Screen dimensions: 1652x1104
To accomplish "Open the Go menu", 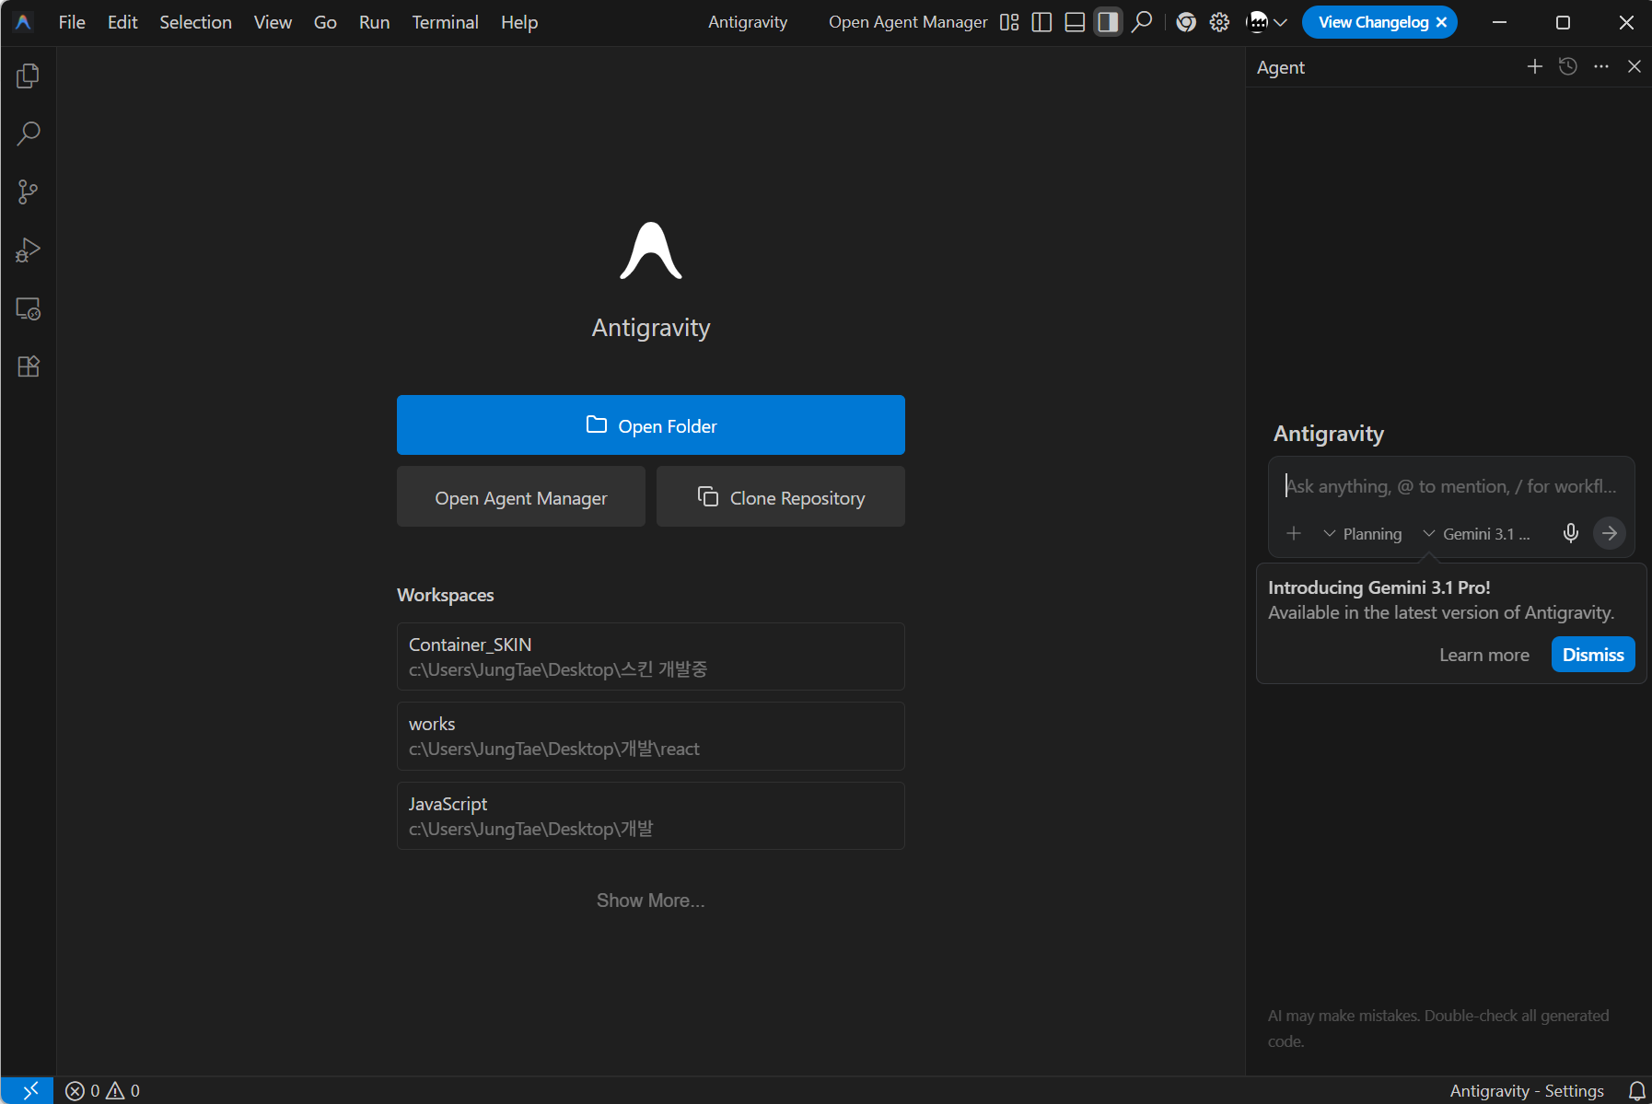I will pos(325,22).
